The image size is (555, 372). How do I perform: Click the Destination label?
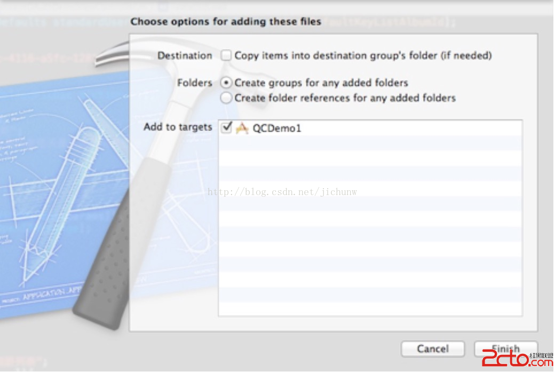(185, 55)
